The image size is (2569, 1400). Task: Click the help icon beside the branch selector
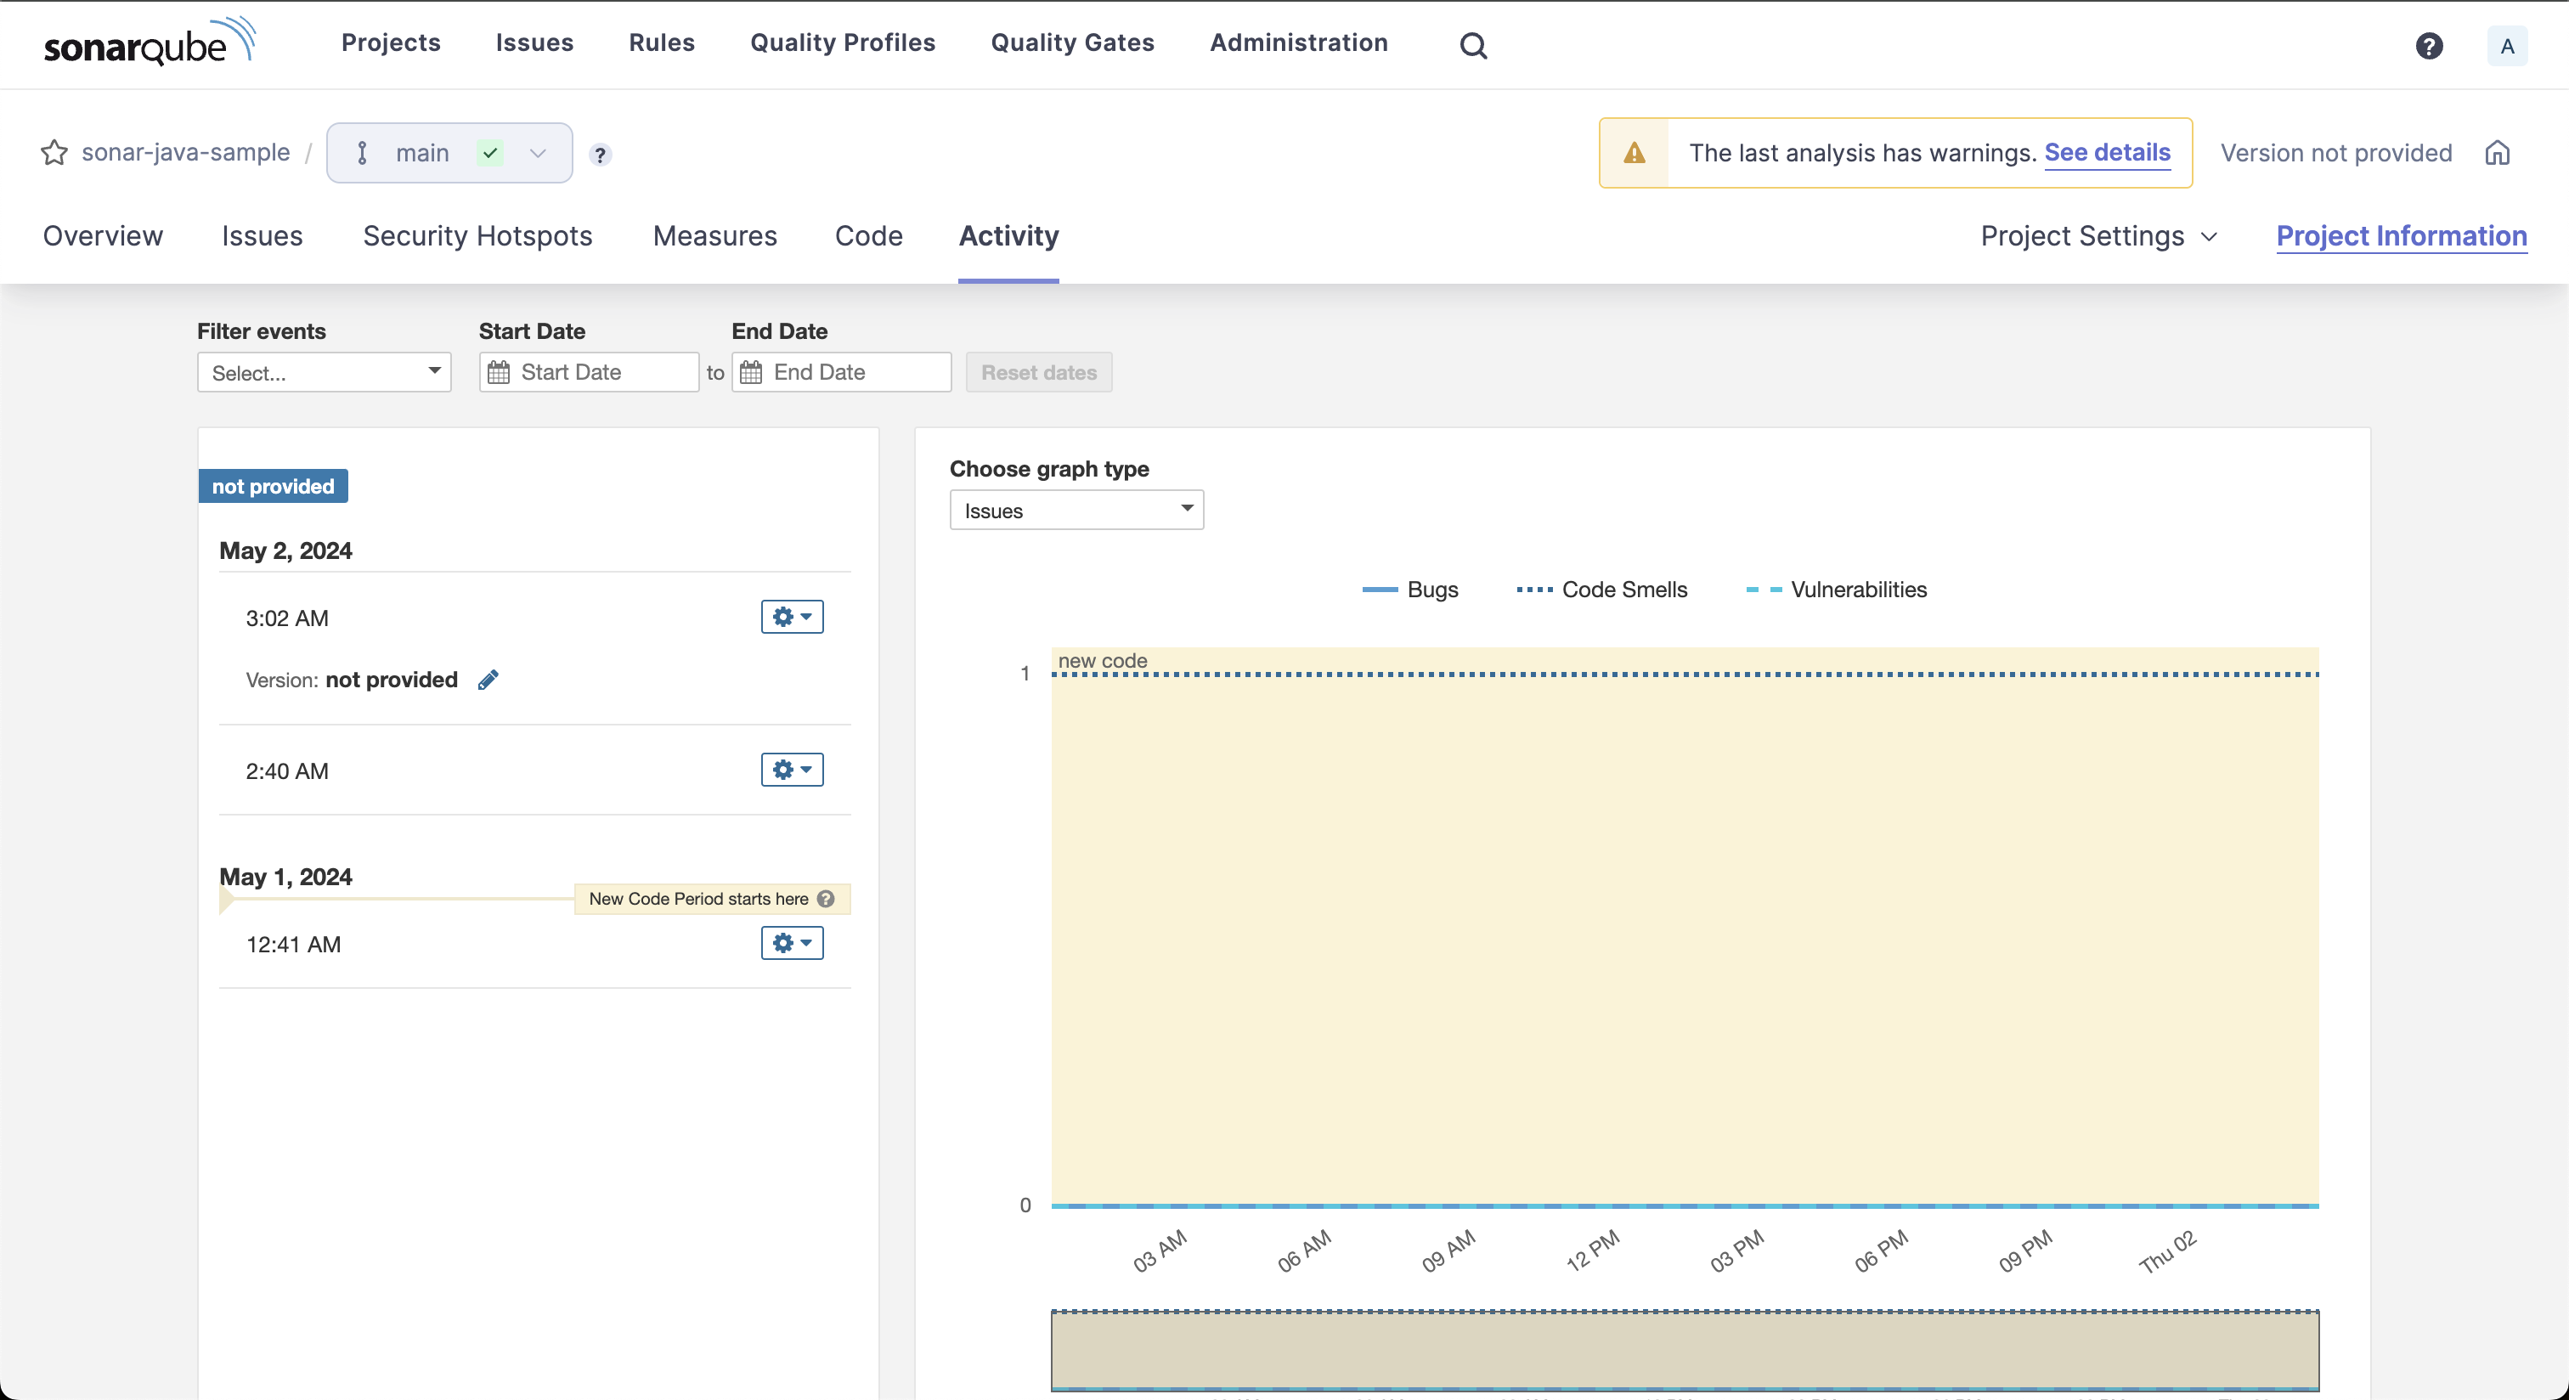[x=600, y=155]
